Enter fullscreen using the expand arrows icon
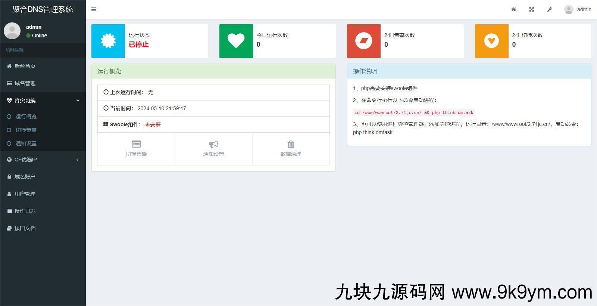Image resolution: width=597 pixels, height=306 pixels. coord(532,9)
